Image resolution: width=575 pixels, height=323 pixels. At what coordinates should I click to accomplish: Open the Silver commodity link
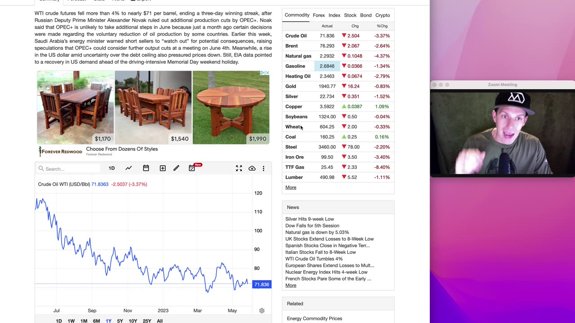tap(292, 96)
